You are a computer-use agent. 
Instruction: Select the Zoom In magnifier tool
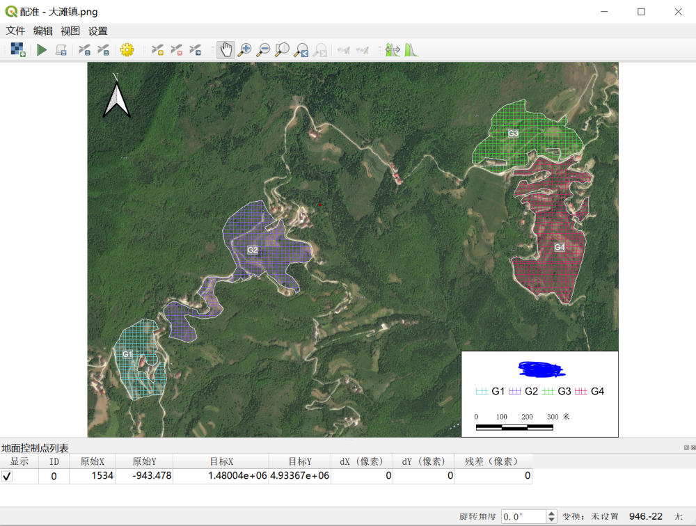244,49
